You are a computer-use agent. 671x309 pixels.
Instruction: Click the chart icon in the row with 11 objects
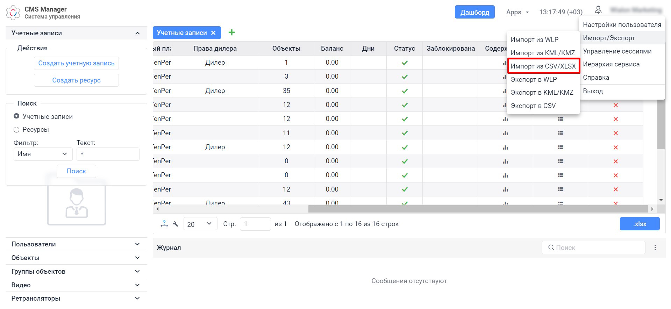[x=505, y=133]
